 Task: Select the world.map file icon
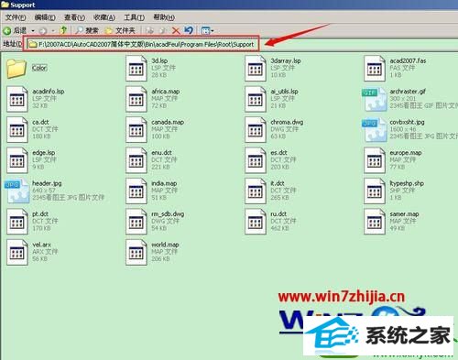click(x=136, y=252)
